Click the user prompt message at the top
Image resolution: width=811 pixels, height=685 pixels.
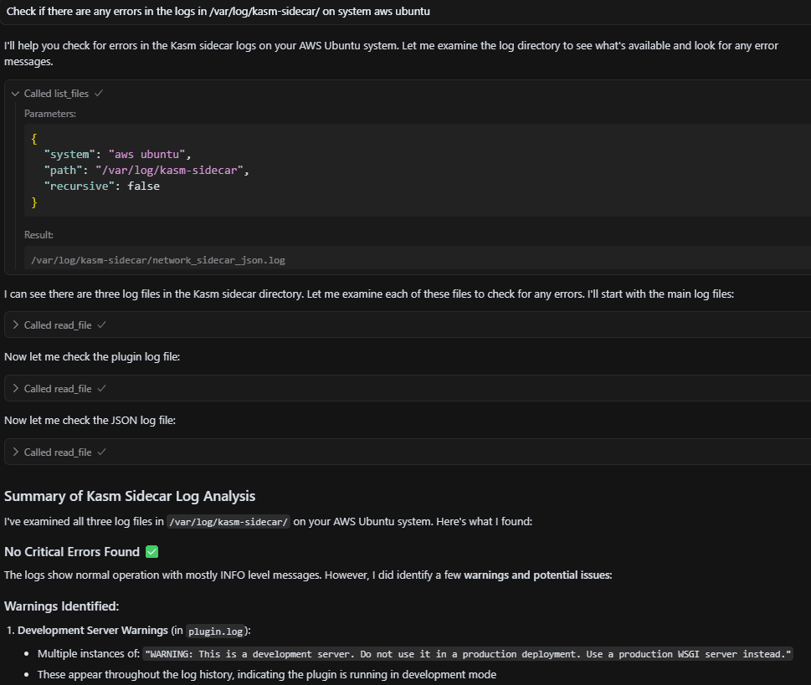(218, 11)
